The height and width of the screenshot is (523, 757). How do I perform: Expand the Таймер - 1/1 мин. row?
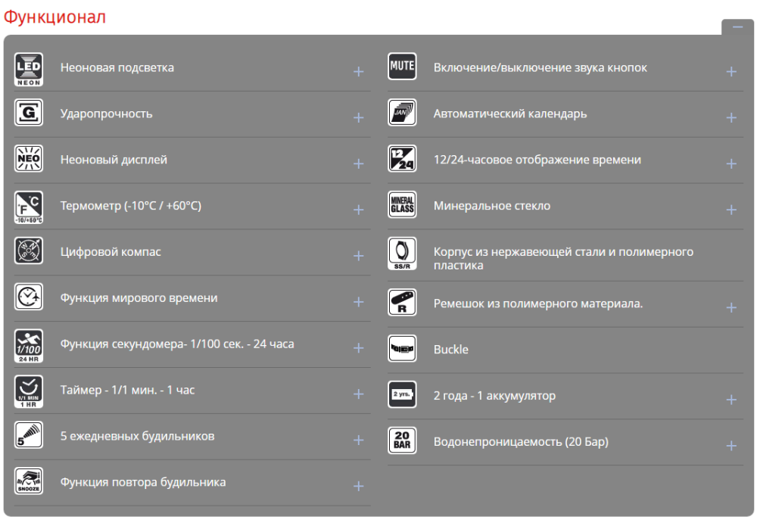click(359, 394)
